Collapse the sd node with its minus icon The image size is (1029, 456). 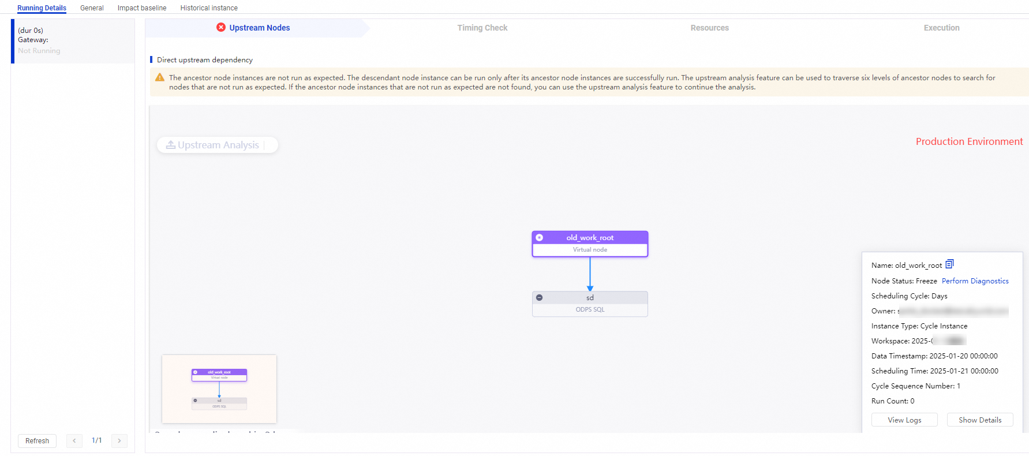click(x=540, y=298)
